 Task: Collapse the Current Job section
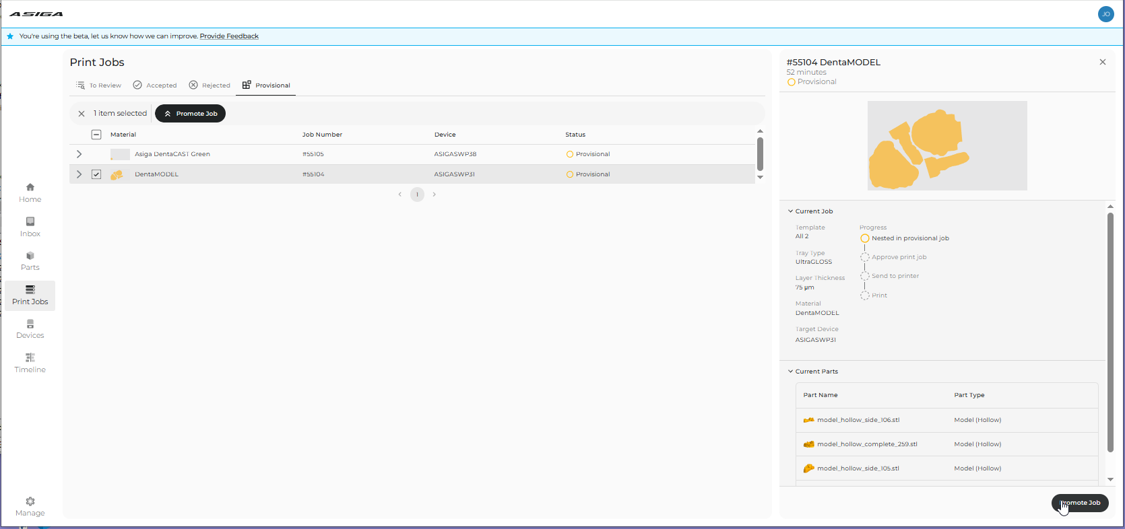(x=791, y=211)
